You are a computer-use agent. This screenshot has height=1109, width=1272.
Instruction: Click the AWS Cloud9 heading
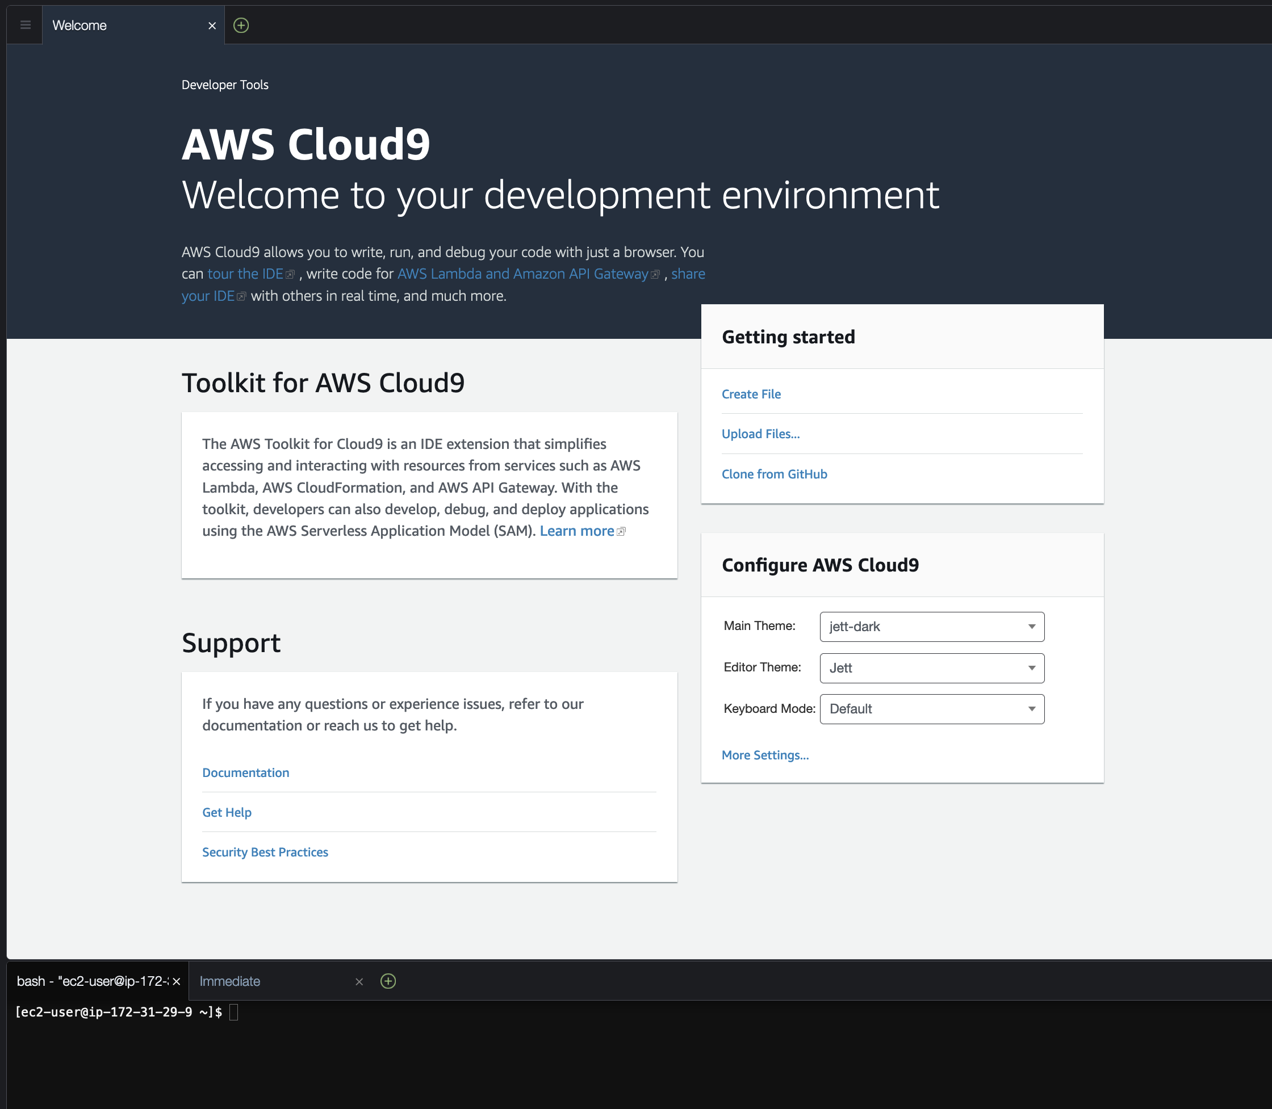click(x=306, y=144)
